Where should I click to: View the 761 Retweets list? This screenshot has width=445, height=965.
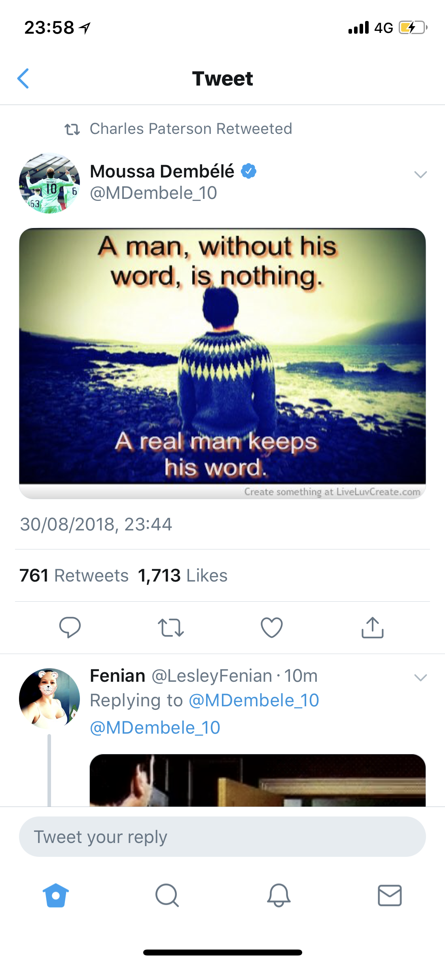(x=74, y=576)
